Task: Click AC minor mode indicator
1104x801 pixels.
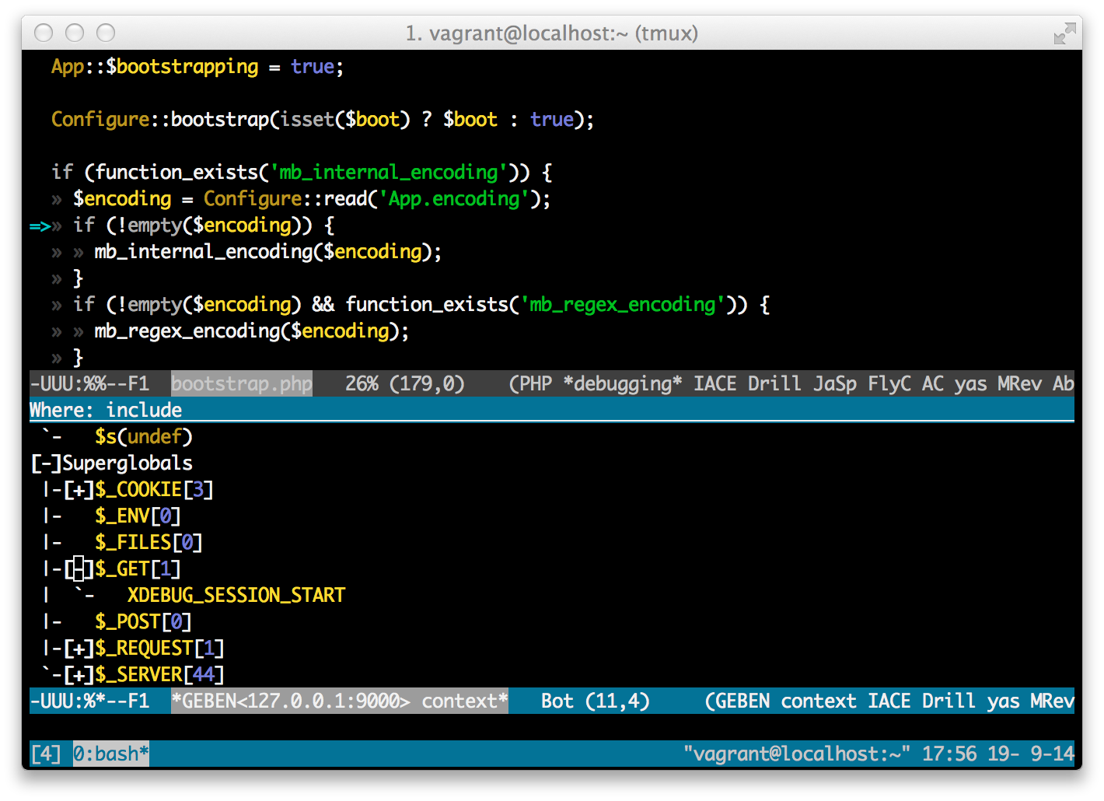Action: (933, 383)
